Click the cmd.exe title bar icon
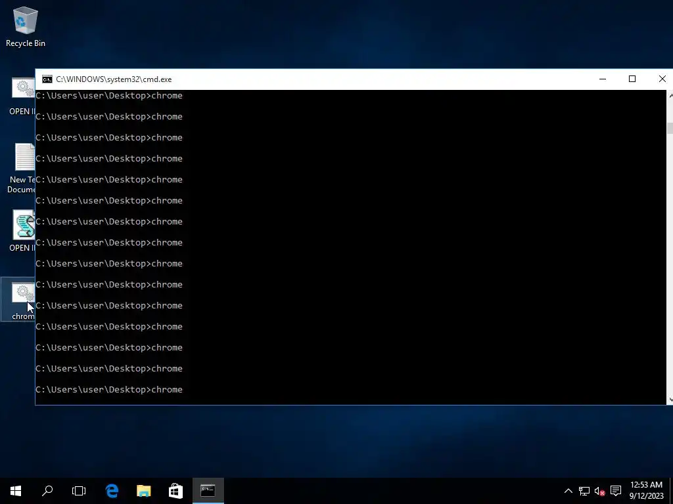 pos(47,79)
